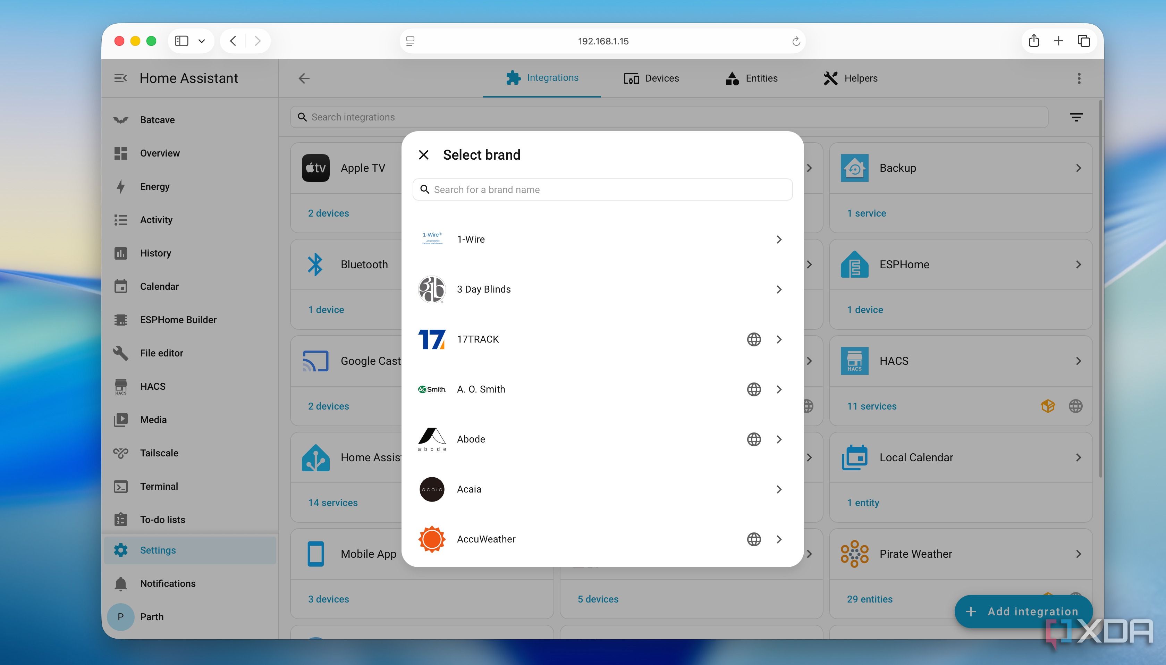Image resolution: width=1166 pixels, height=665 pixels.
Task: Open the 11 services link under HACS
Action: coord(871,406)
